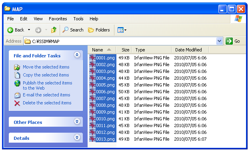Click Move the selected items link
The height and width of the screenshot is (151, 250).
pos(46,67)
